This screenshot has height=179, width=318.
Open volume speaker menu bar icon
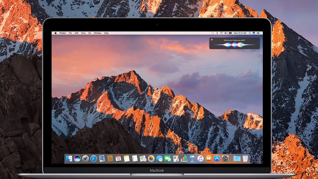click(x=226, y=33)
